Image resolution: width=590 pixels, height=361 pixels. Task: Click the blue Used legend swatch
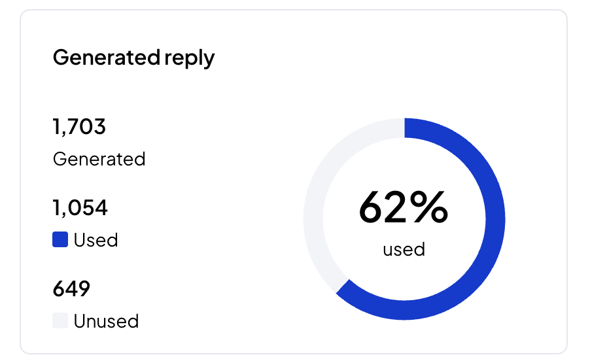60,239
